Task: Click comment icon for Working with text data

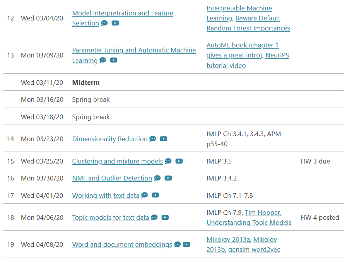Action: point(144,196)
